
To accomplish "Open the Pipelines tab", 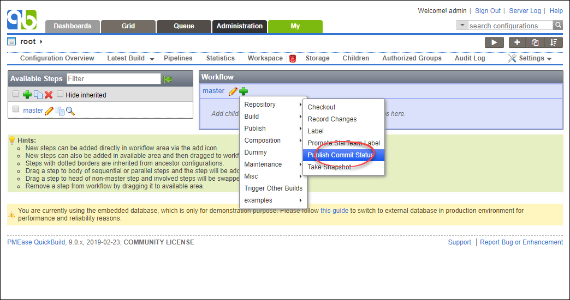I will pyautogui.click(x=178, y=58).
